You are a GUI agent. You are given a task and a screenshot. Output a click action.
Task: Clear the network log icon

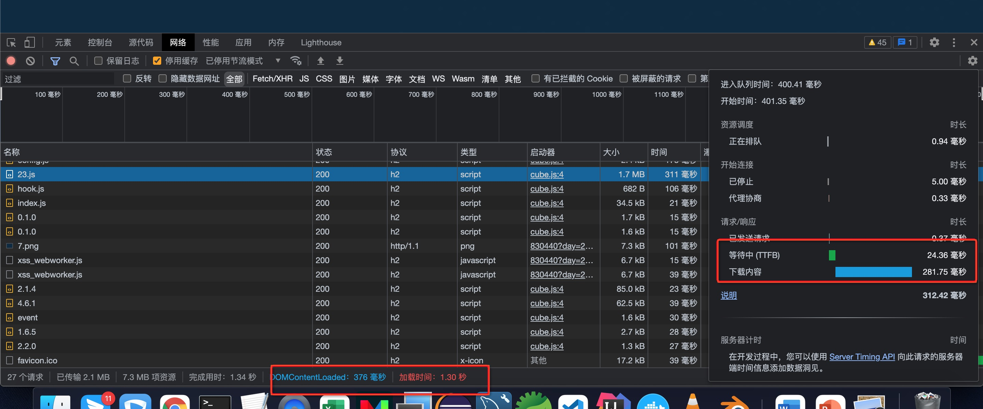pyautogui.click(x=30, y=61)
